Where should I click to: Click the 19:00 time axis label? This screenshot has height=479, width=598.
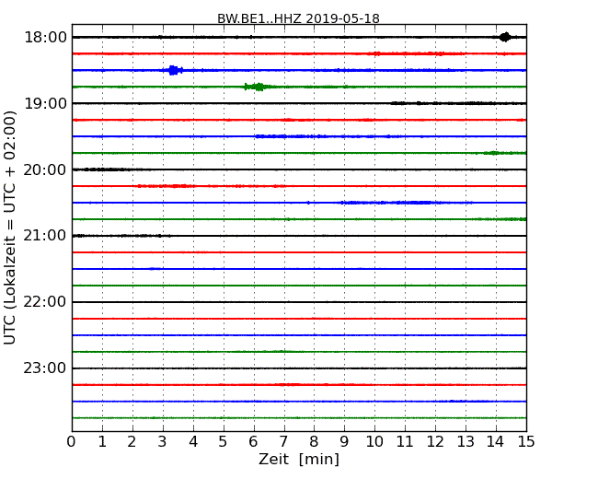coord(45,103)
